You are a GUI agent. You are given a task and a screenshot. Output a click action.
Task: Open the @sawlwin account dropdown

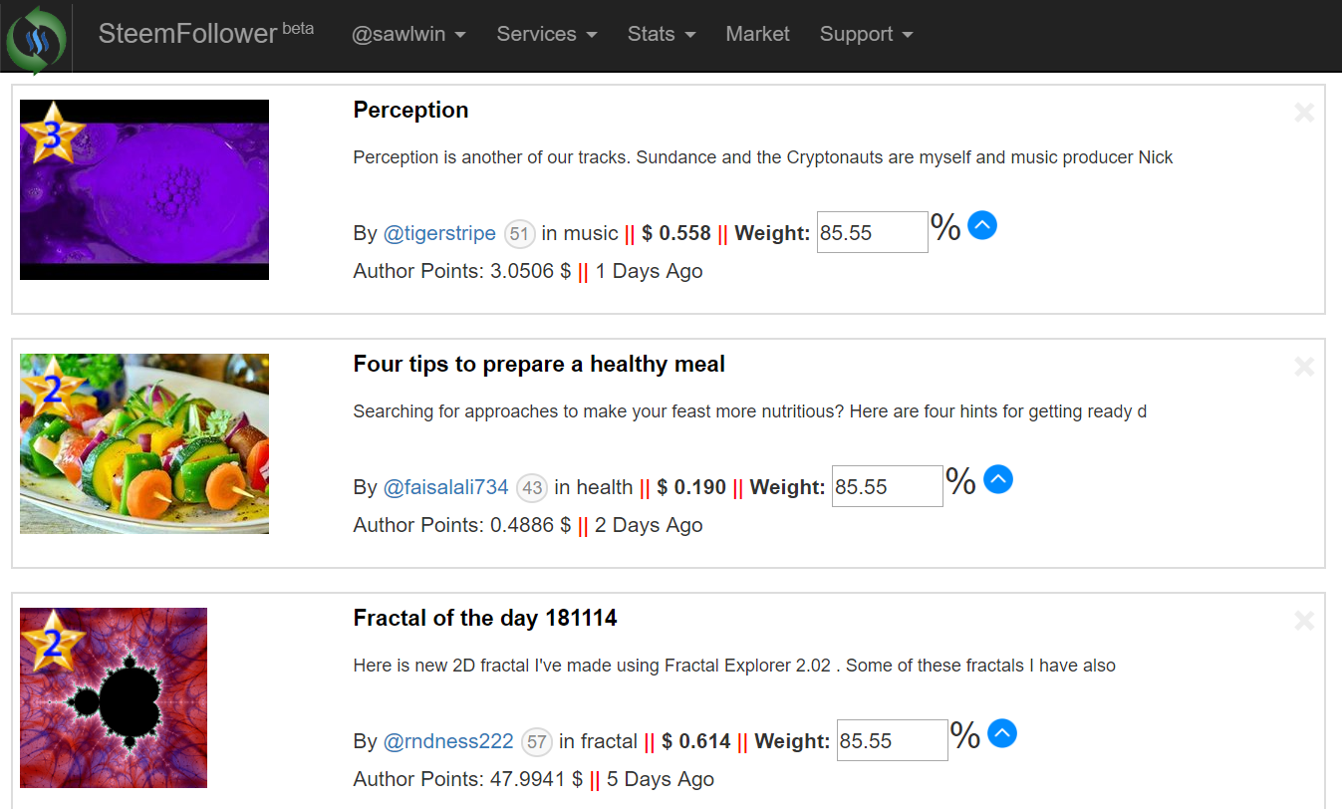(408, 34)
